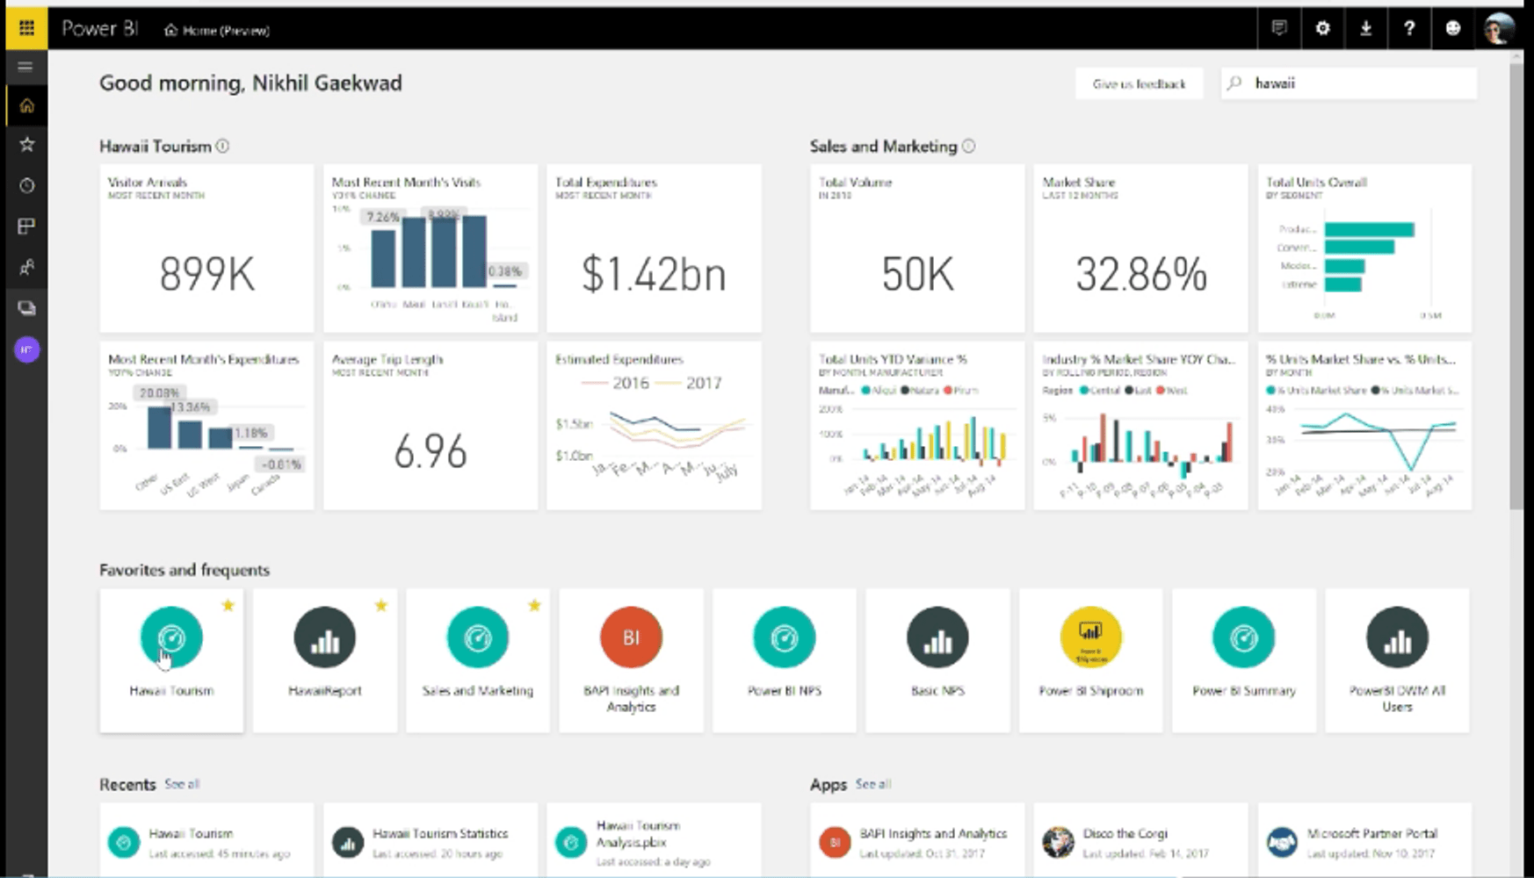
Task: Open Most Recent Month's Visits tile
Action: [x=431, y=248]
